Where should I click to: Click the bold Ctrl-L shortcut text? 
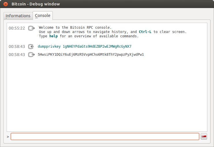tap(145, 32)
